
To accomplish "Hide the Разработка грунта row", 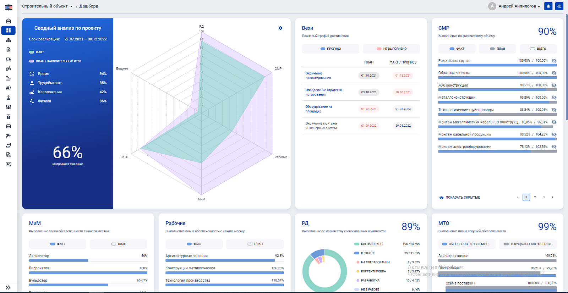I will pyautogui.click(x=554, y=61).
